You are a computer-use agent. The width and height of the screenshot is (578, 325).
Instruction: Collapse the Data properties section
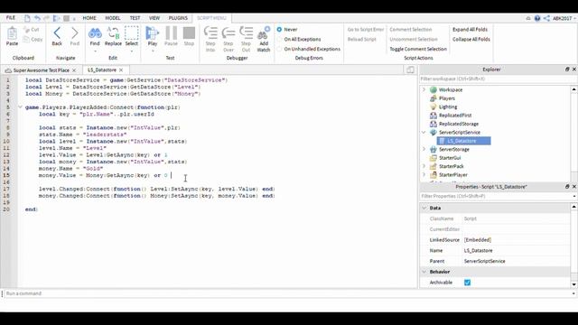424,208
